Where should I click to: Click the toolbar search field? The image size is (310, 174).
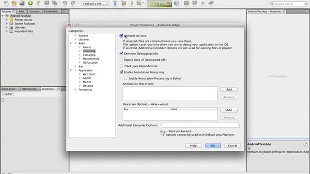tap(289, 4)
